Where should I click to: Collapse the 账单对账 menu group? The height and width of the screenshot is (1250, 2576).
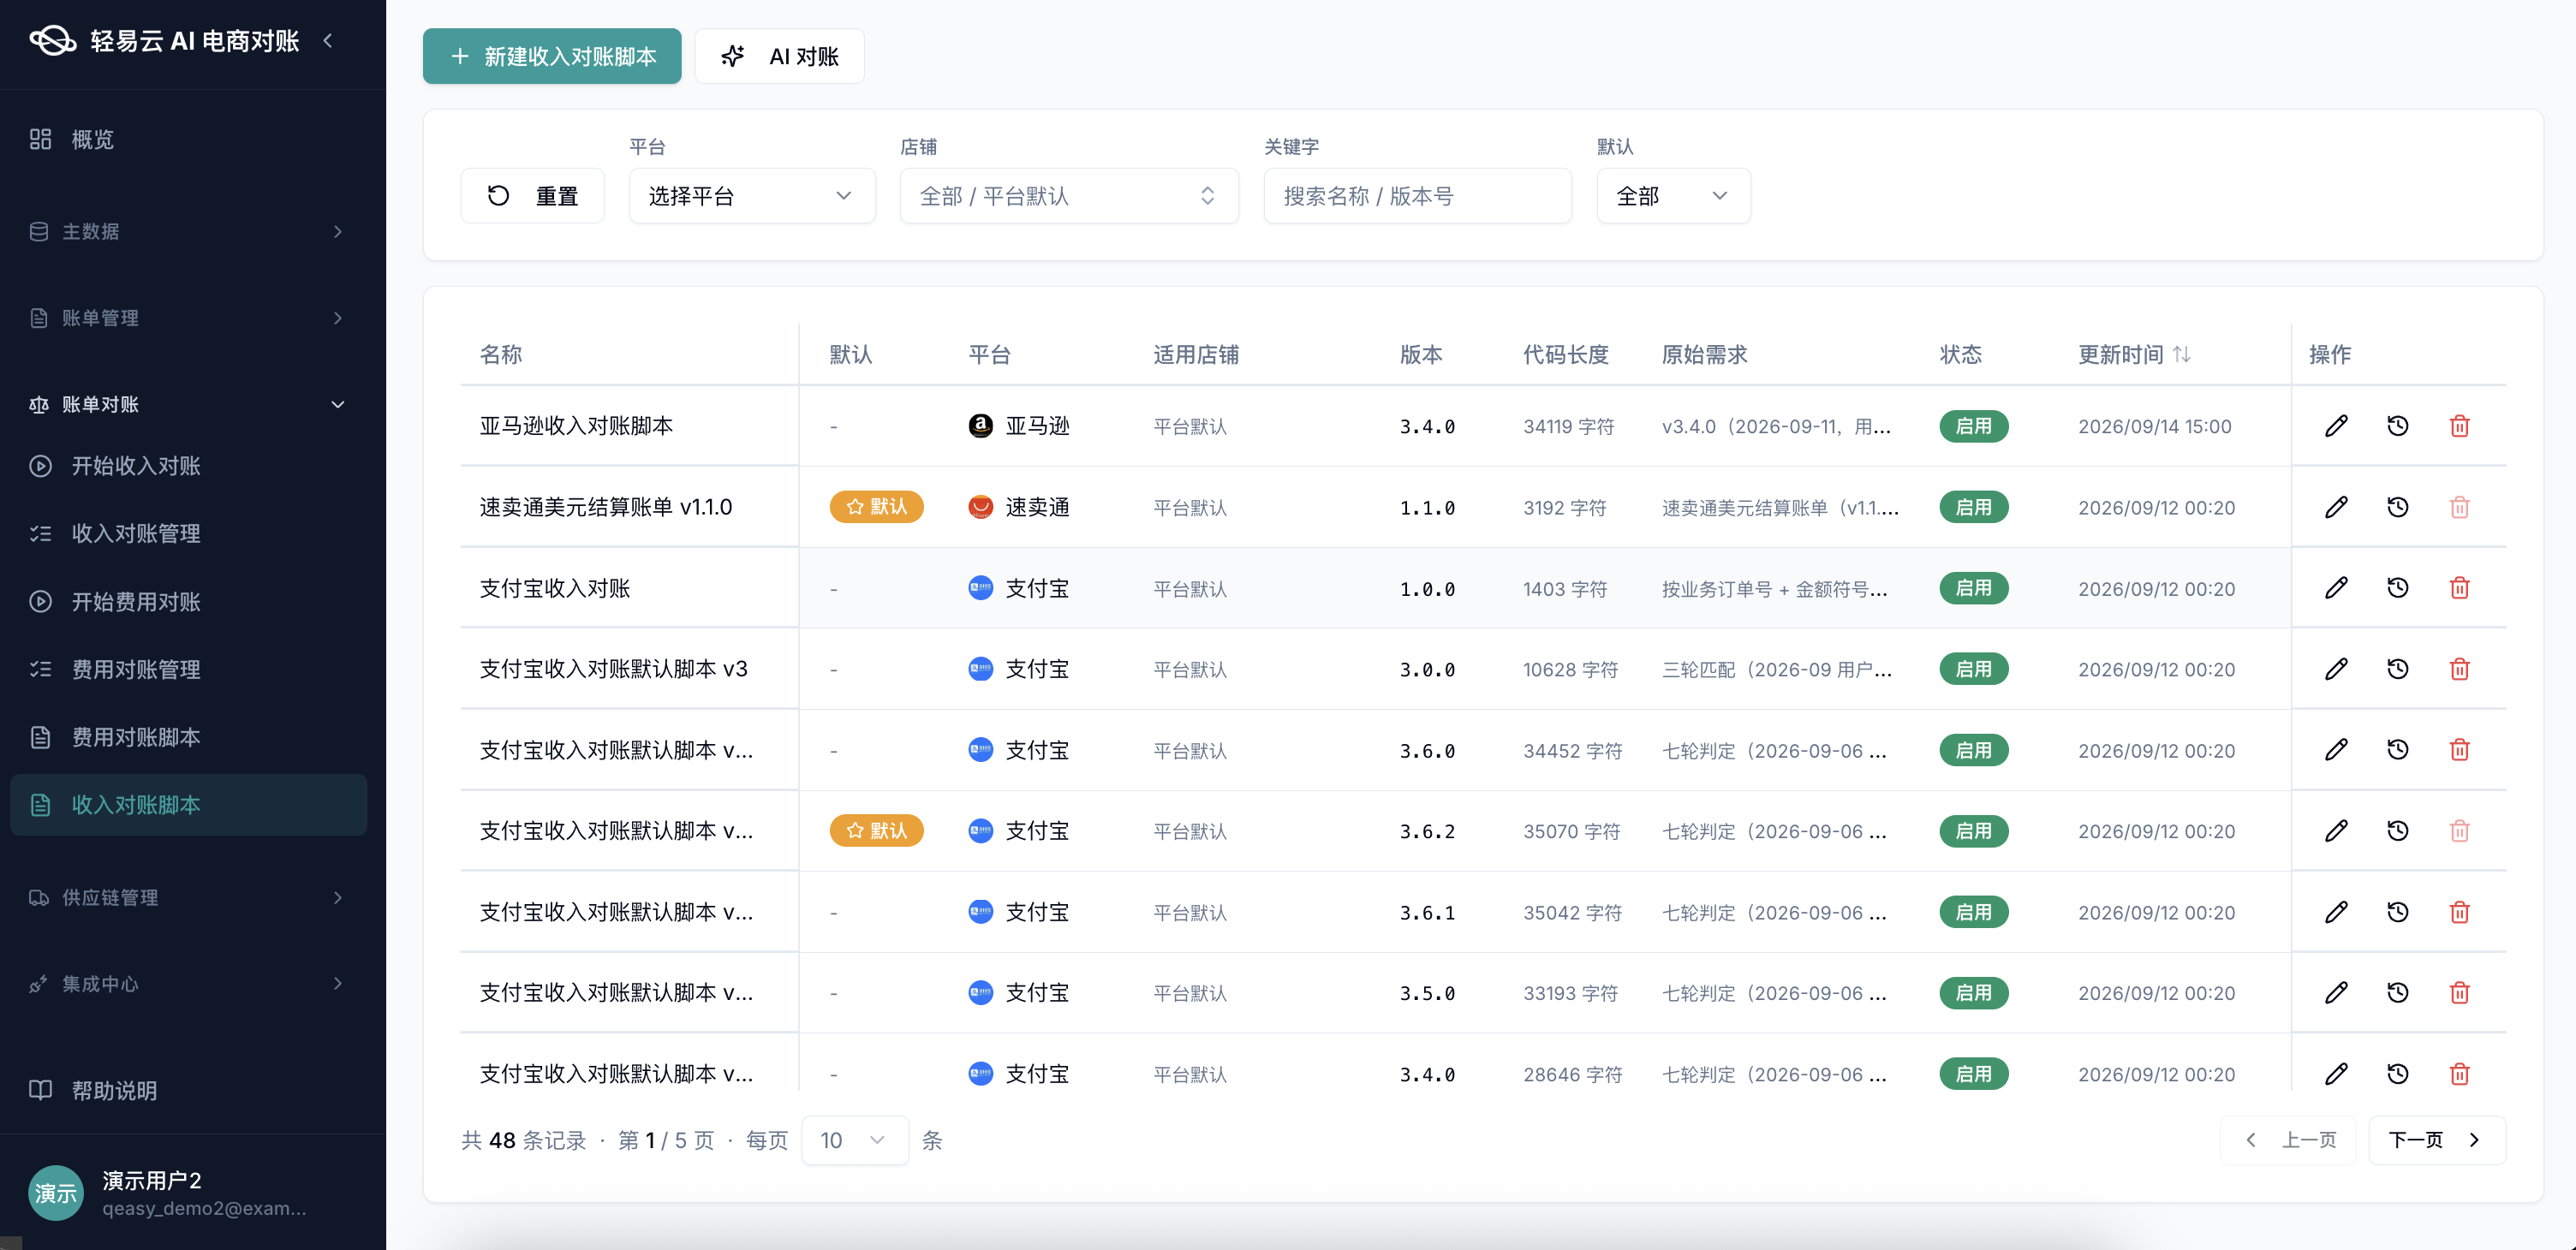tap(188, 405)
